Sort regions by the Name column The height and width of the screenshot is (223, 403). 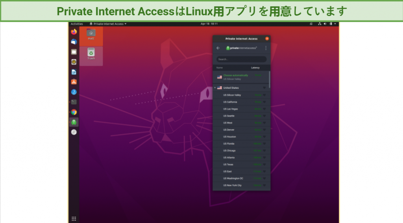pos(220,68)
